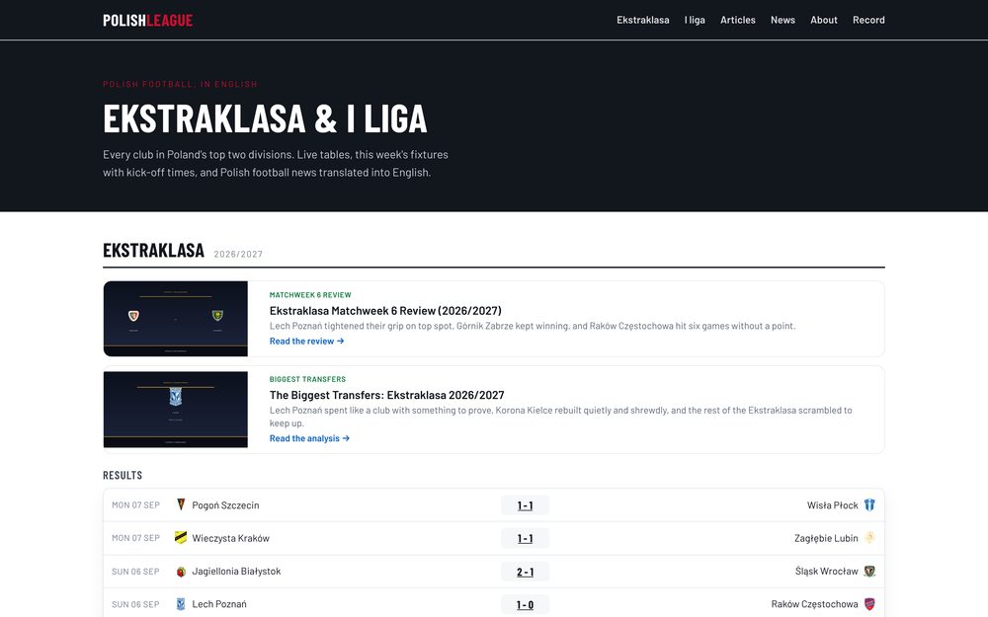The height and width of the screenshot is (617, 988).
Task: Open the 1-0 score for Lech Poznań match
Action: (x=525, y=604)
